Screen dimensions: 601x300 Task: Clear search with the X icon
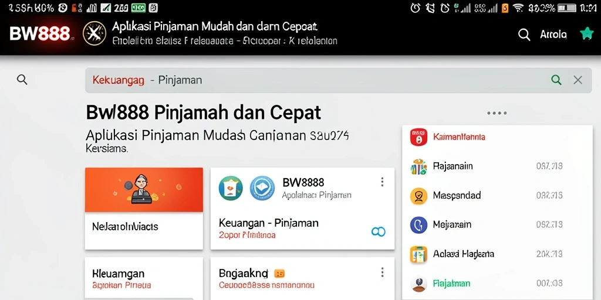coord(578,80)
